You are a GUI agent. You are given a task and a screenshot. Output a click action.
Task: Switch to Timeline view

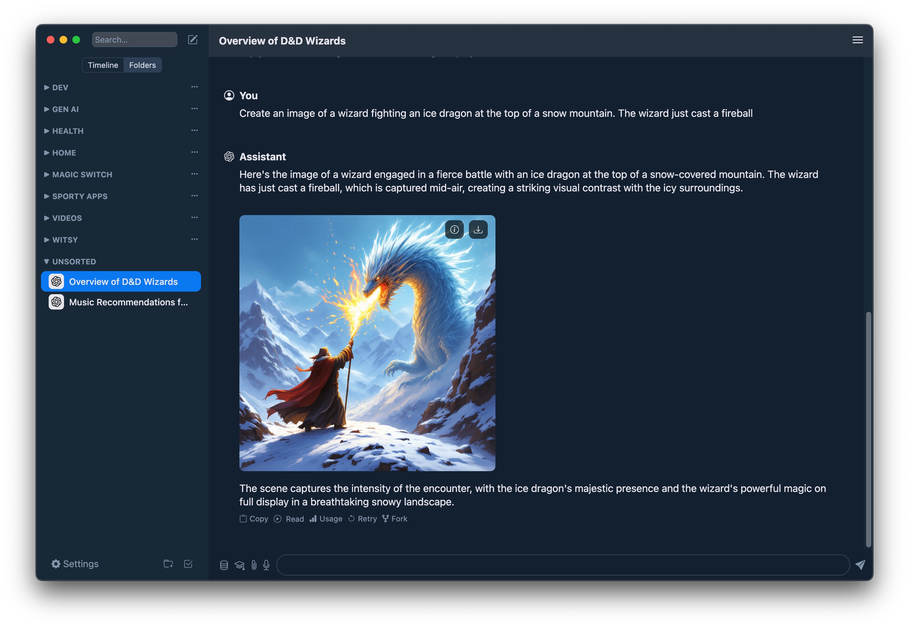pyautogui.click(x=103, y=65)
